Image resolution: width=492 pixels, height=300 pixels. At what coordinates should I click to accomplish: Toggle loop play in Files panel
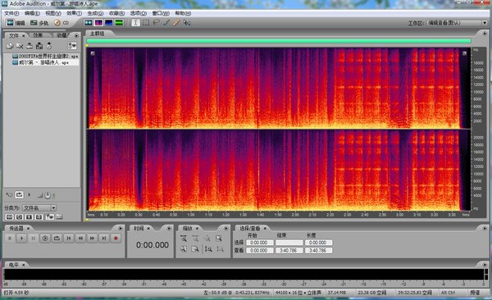pyautogui.click(x=19, y=195)
